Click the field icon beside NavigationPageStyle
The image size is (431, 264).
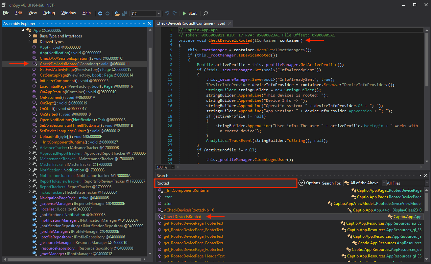(35, 198)
